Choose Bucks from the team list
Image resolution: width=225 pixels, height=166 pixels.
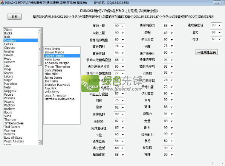click(x=21, y=33)
